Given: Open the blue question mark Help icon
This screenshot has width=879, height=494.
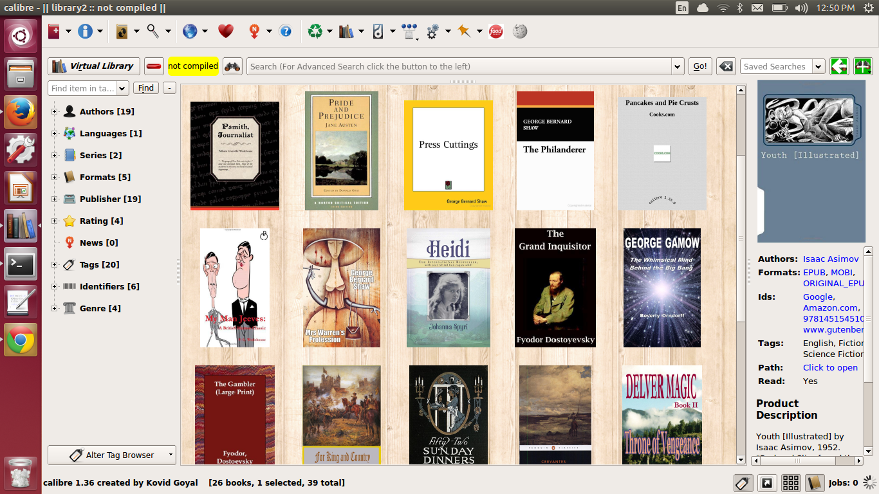Looking at the screenshot, I should coord(285,31).
